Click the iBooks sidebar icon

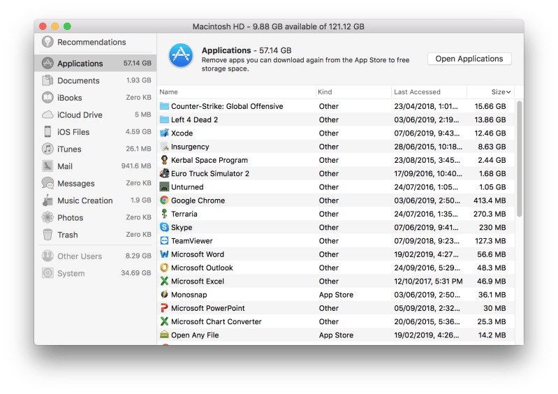(x=47, y=98)
